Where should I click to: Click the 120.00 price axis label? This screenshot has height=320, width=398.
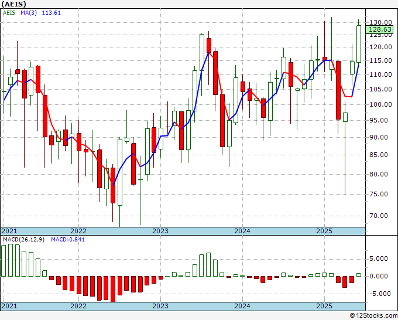(x=380, y=47)
